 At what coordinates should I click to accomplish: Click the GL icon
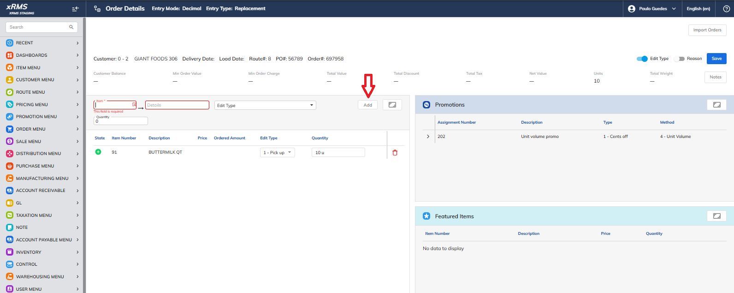[x=10, y=203]
